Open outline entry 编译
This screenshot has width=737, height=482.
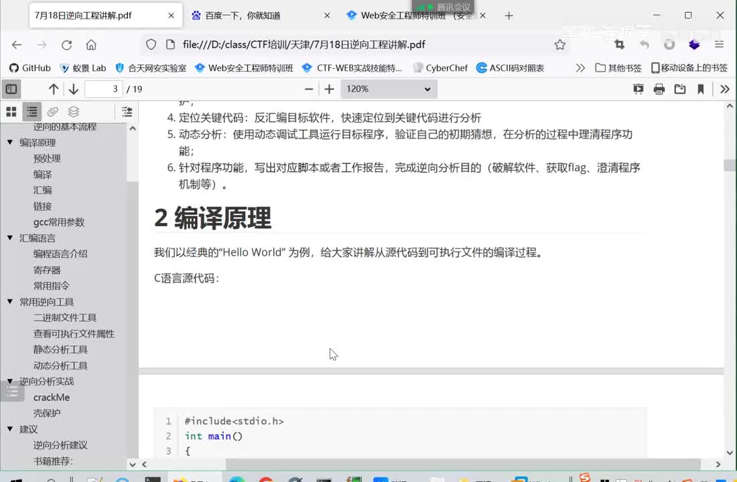(x=42, y=174)
